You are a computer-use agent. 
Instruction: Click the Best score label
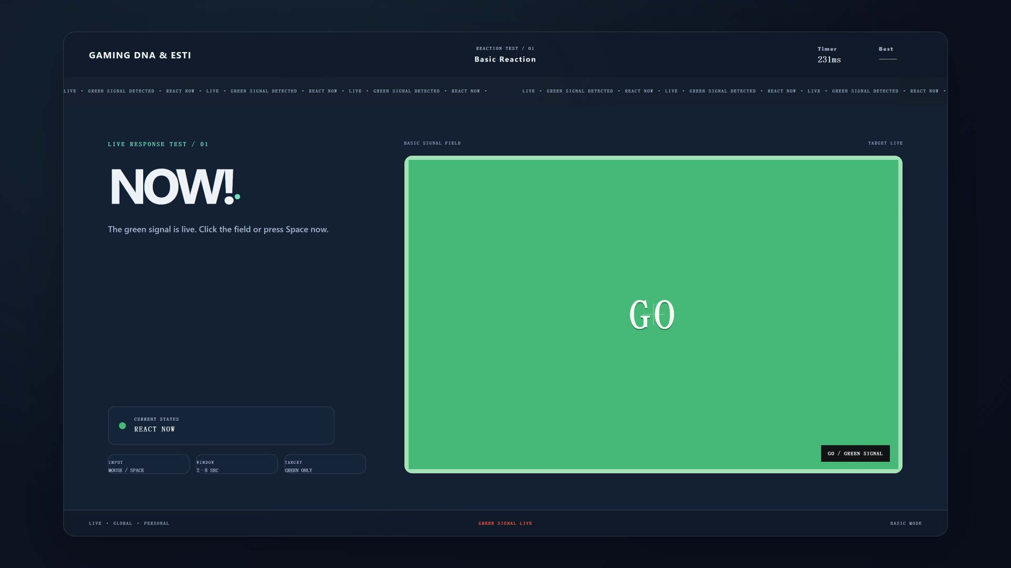pos(886,49)
